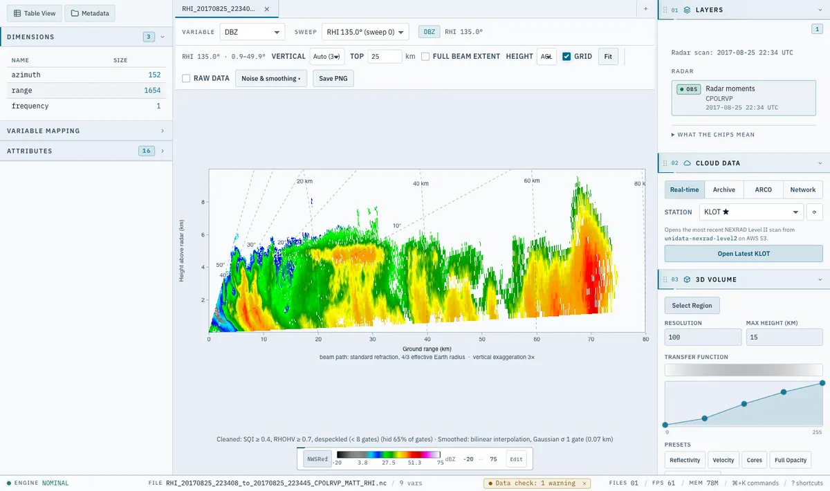Click the folder icon on Metadata button
This screenshot has width=830, height=491.
click(x=75, y=13)
